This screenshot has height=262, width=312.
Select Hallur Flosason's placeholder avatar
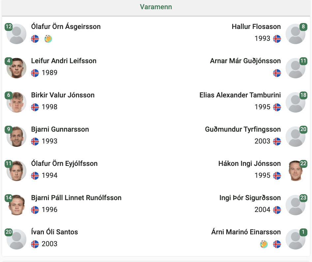click(x=296, y=34)
